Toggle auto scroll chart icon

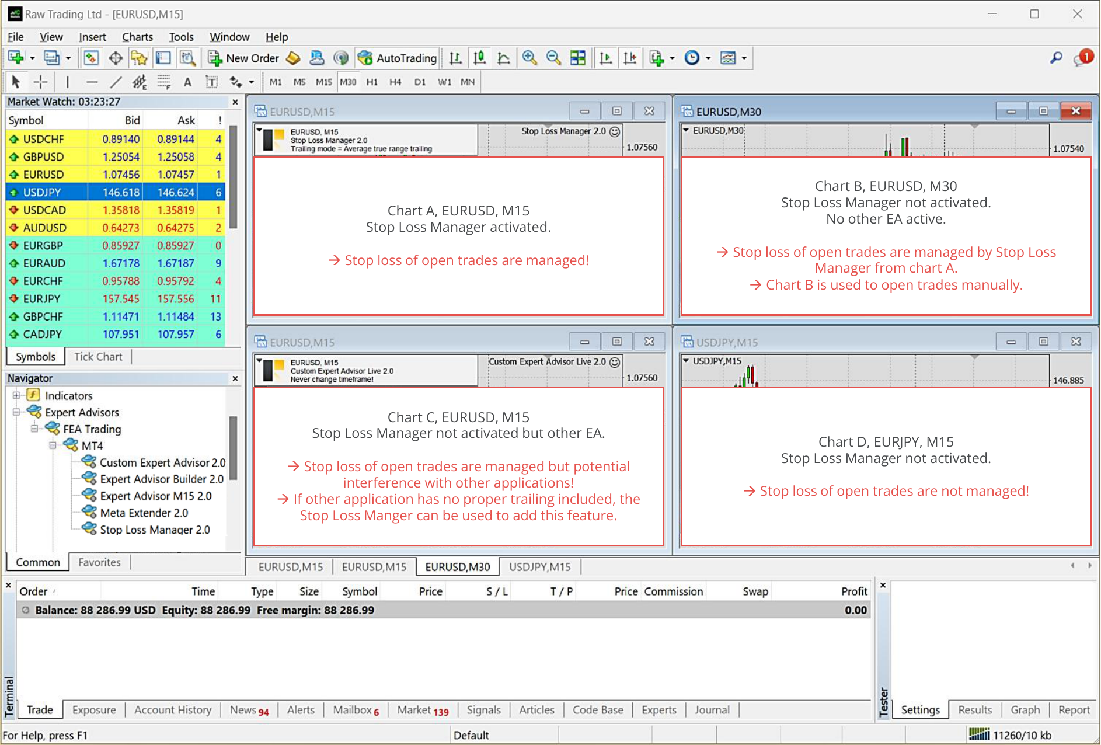tap(606, 58)
